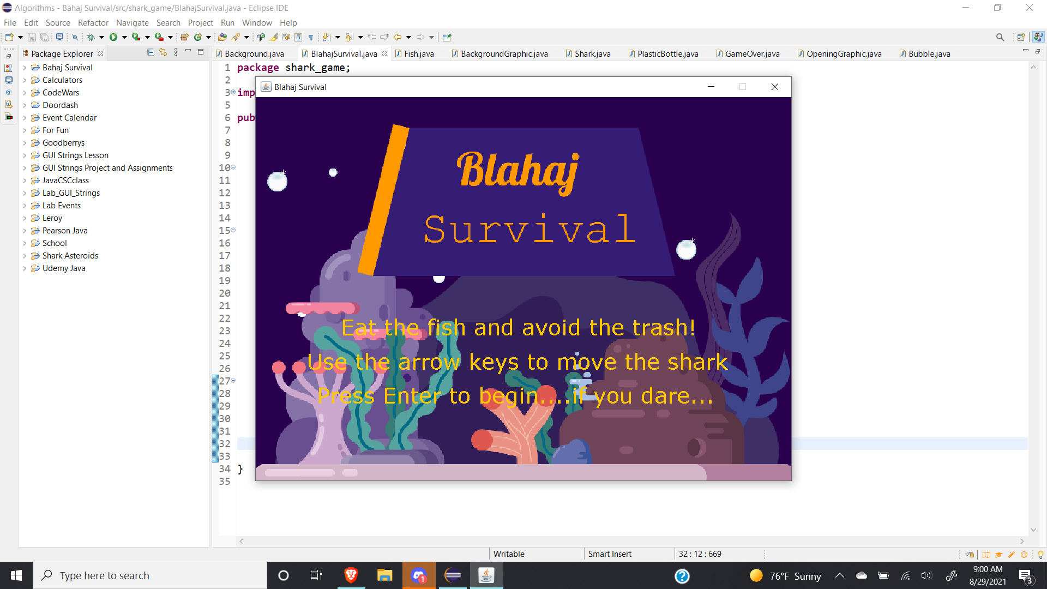1047x589 pixels.
Task: Open the Refactor menu
Action: point(93,22)
